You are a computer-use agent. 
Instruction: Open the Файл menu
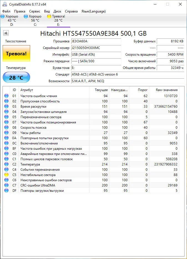coord(6,11)
